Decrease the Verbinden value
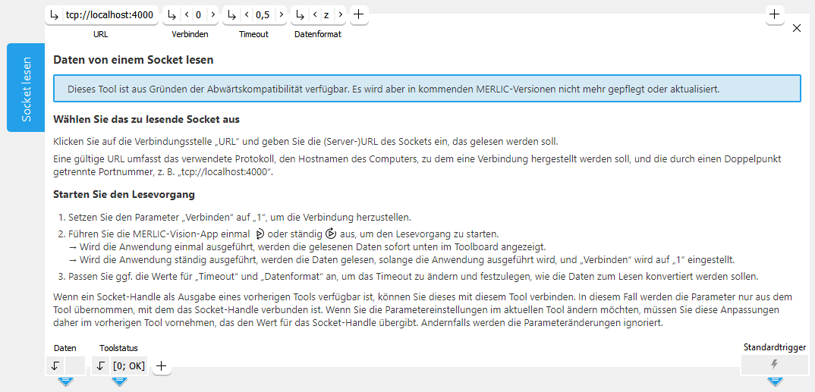 [187, 14]
